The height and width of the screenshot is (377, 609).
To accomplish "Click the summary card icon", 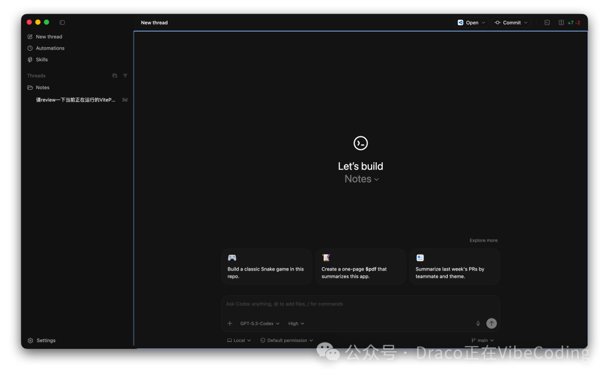I will pyautogui.click(x=420, y=258).
